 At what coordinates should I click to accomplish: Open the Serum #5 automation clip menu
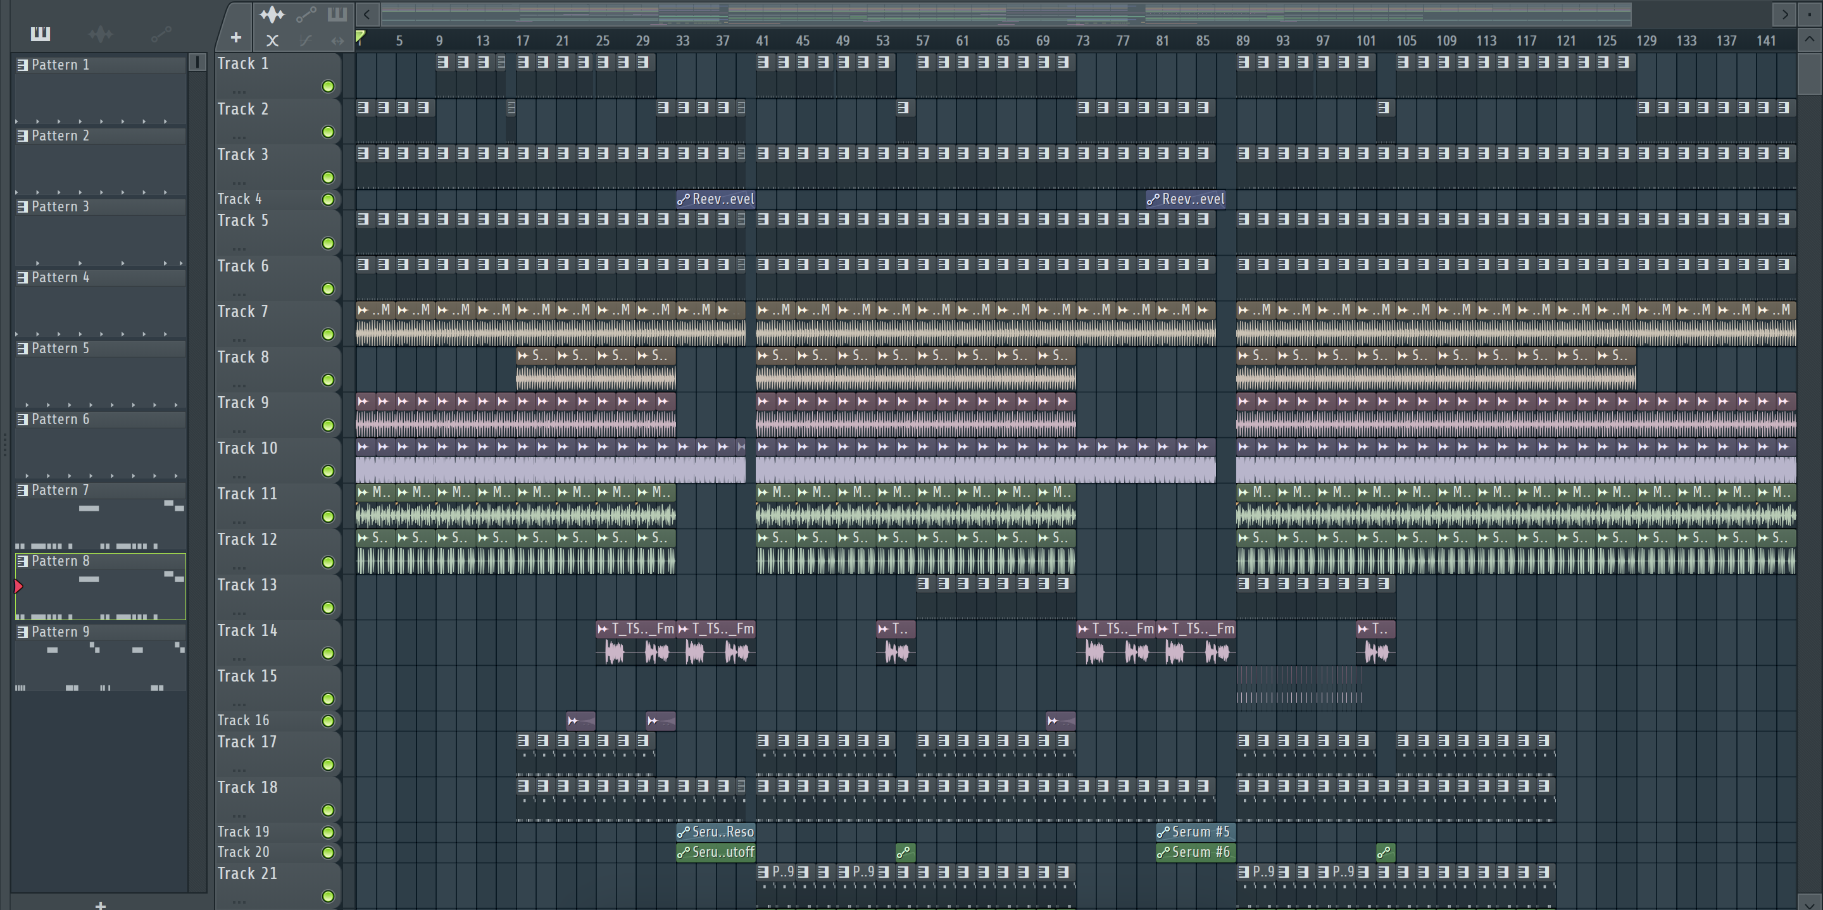pos(1163,832)
